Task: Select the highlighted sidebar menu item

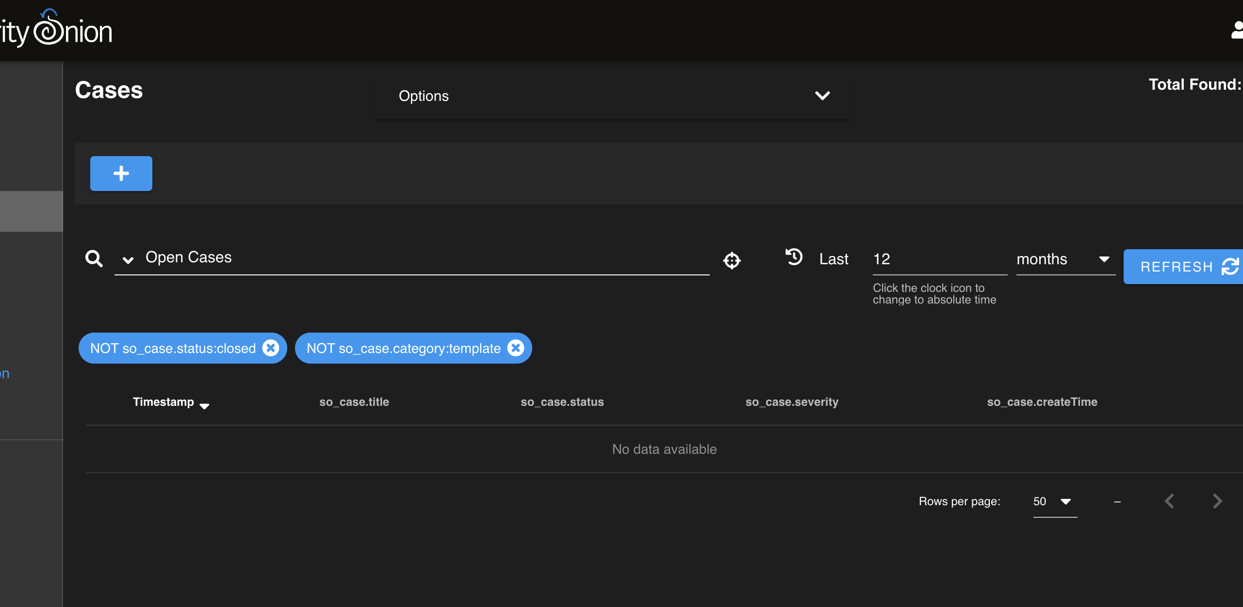Action: 32,211
